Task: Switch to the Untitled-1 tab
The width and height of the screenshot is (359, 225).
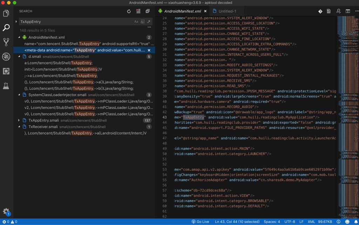Action: (227, 11)
